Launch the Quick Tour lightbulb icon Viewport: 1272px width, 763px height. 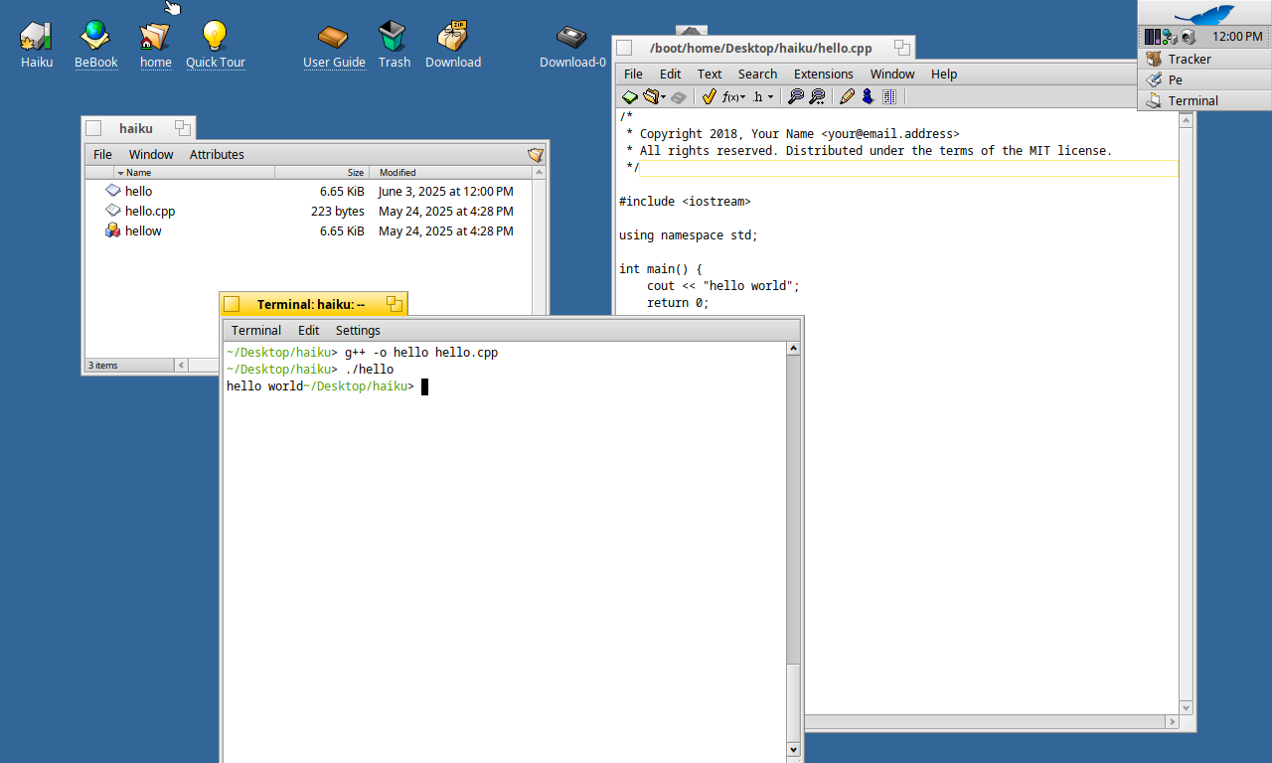(215, 37)
